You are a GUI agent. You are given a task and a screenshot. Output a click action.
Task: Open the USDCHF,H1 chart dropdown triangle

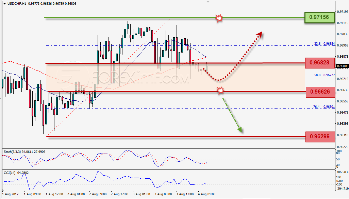(4, 4)
